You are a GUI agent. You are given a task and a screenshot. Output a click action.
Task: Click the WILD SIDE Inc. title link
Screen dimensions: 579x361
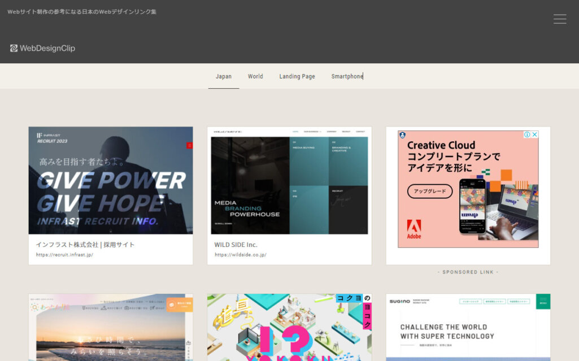234,244
